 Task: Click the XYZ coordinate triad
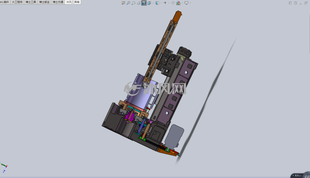pos(3,167)
